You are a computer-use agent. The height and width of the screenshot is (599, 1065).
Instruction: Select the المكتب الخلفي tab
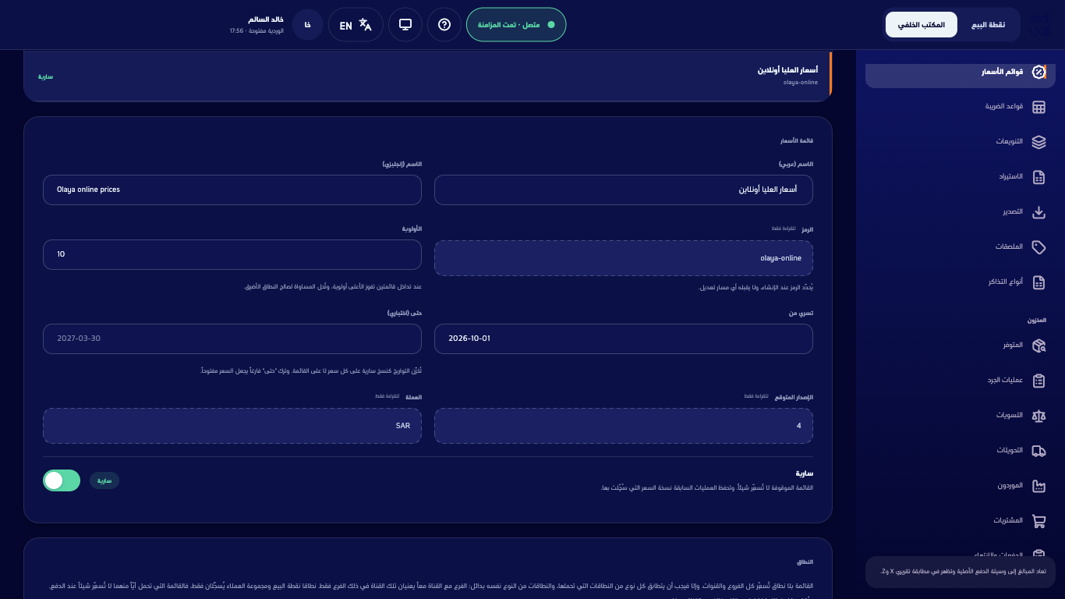[922, 25]
